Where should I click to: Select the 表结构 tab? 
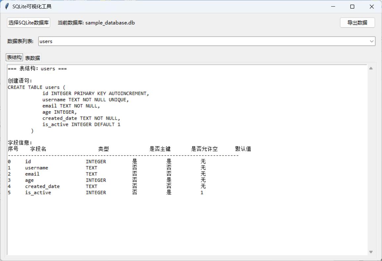coord(14,57)
